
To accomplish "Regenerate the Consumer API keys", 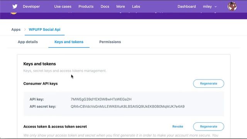I will [208, 83].
